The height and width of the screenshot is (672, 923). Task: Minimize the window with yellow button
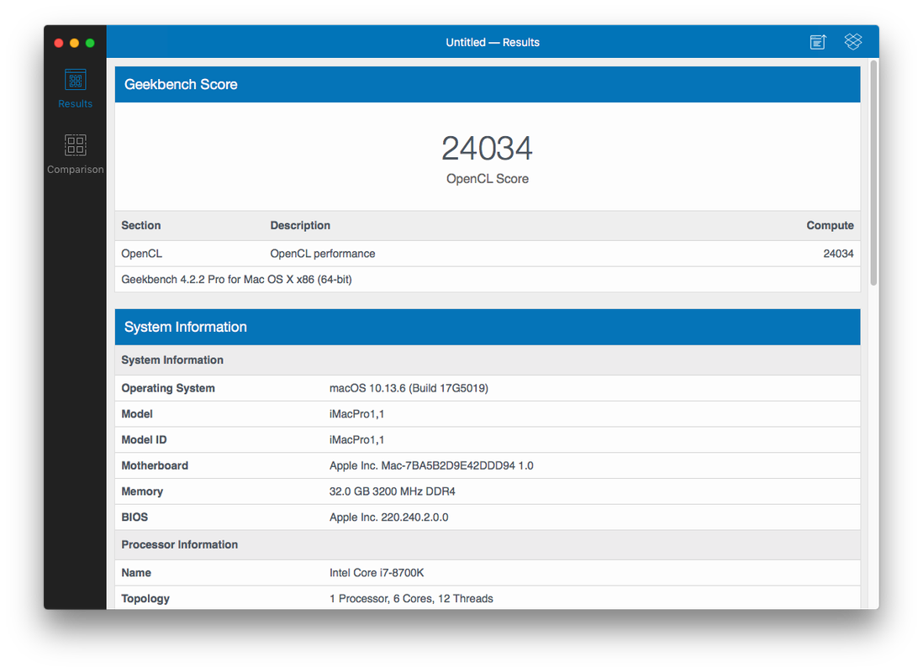pos(74,43)
